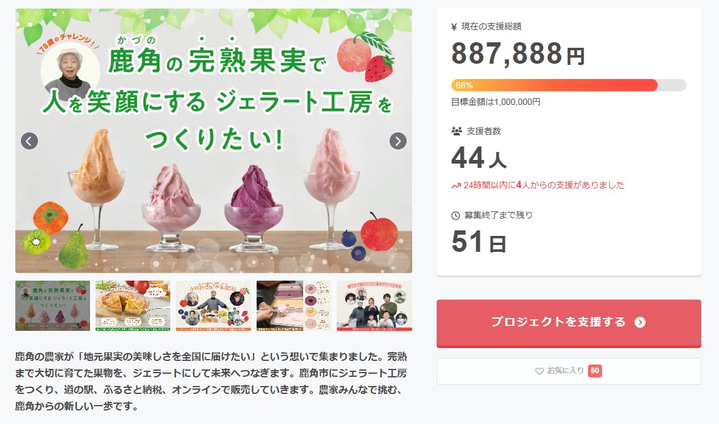Click the favorite count badge showing 60
This screenshot has width=719, height=424.
(595, 371)
